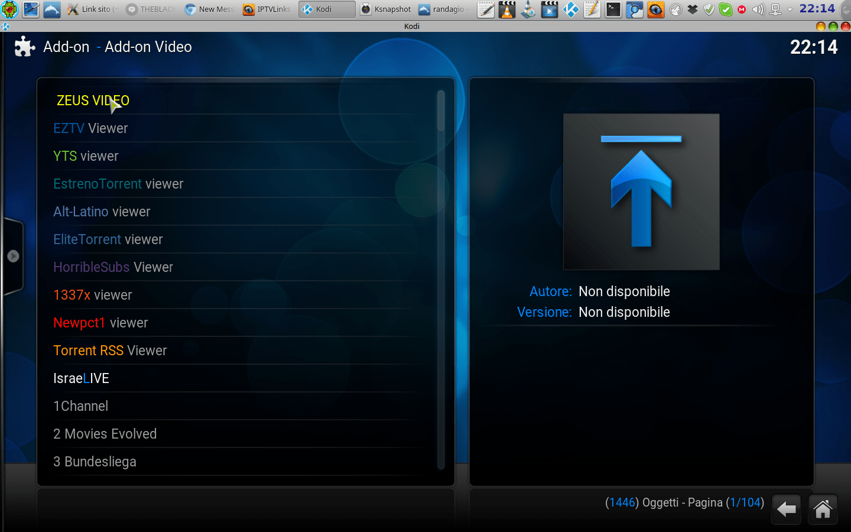This screenshot has width=851, height=532.
Task: Open Newpct1 viewer add-on
Action: click(244, 323)
